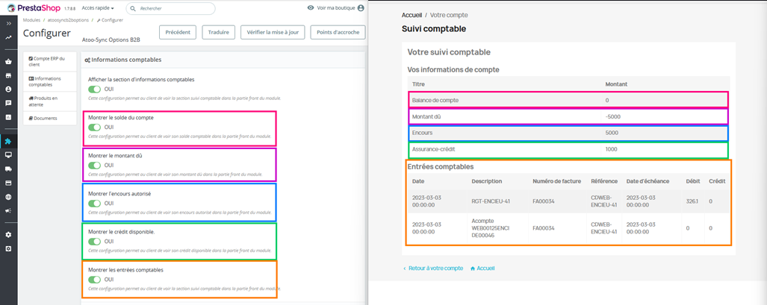Screen dimensions: 767x305
Task: Open the Modules puzzle icon in sidebar
Action: click(x=8, y=141)
